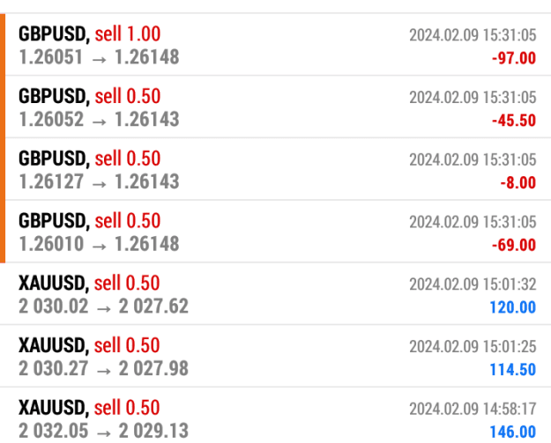Open the XAUUSD trade with 146.00 profit
The width and height of the screenshot is (551, 443).
click(275, 416)
